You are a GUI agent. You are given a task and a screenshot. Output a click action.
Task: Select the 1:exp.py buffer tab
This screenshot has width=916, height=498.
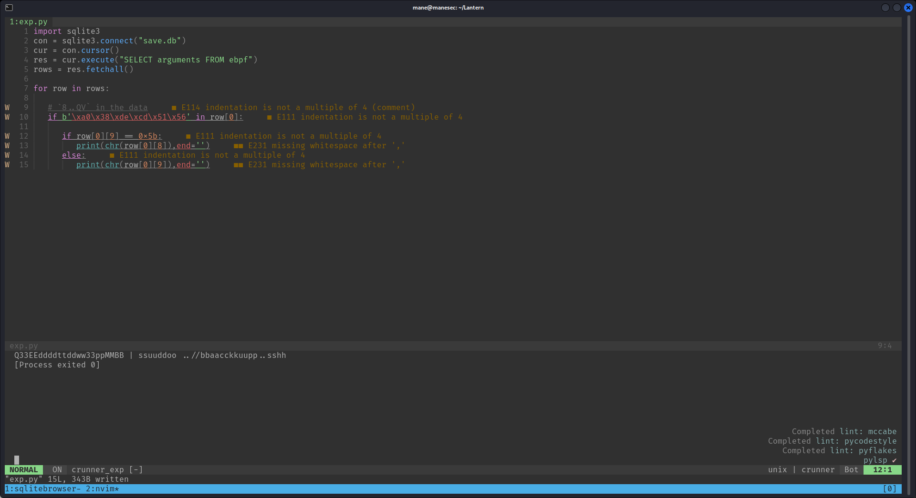point(29,22)
